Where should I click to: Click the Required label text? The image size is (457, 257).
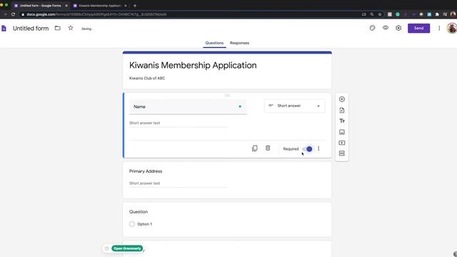(291, 149)
